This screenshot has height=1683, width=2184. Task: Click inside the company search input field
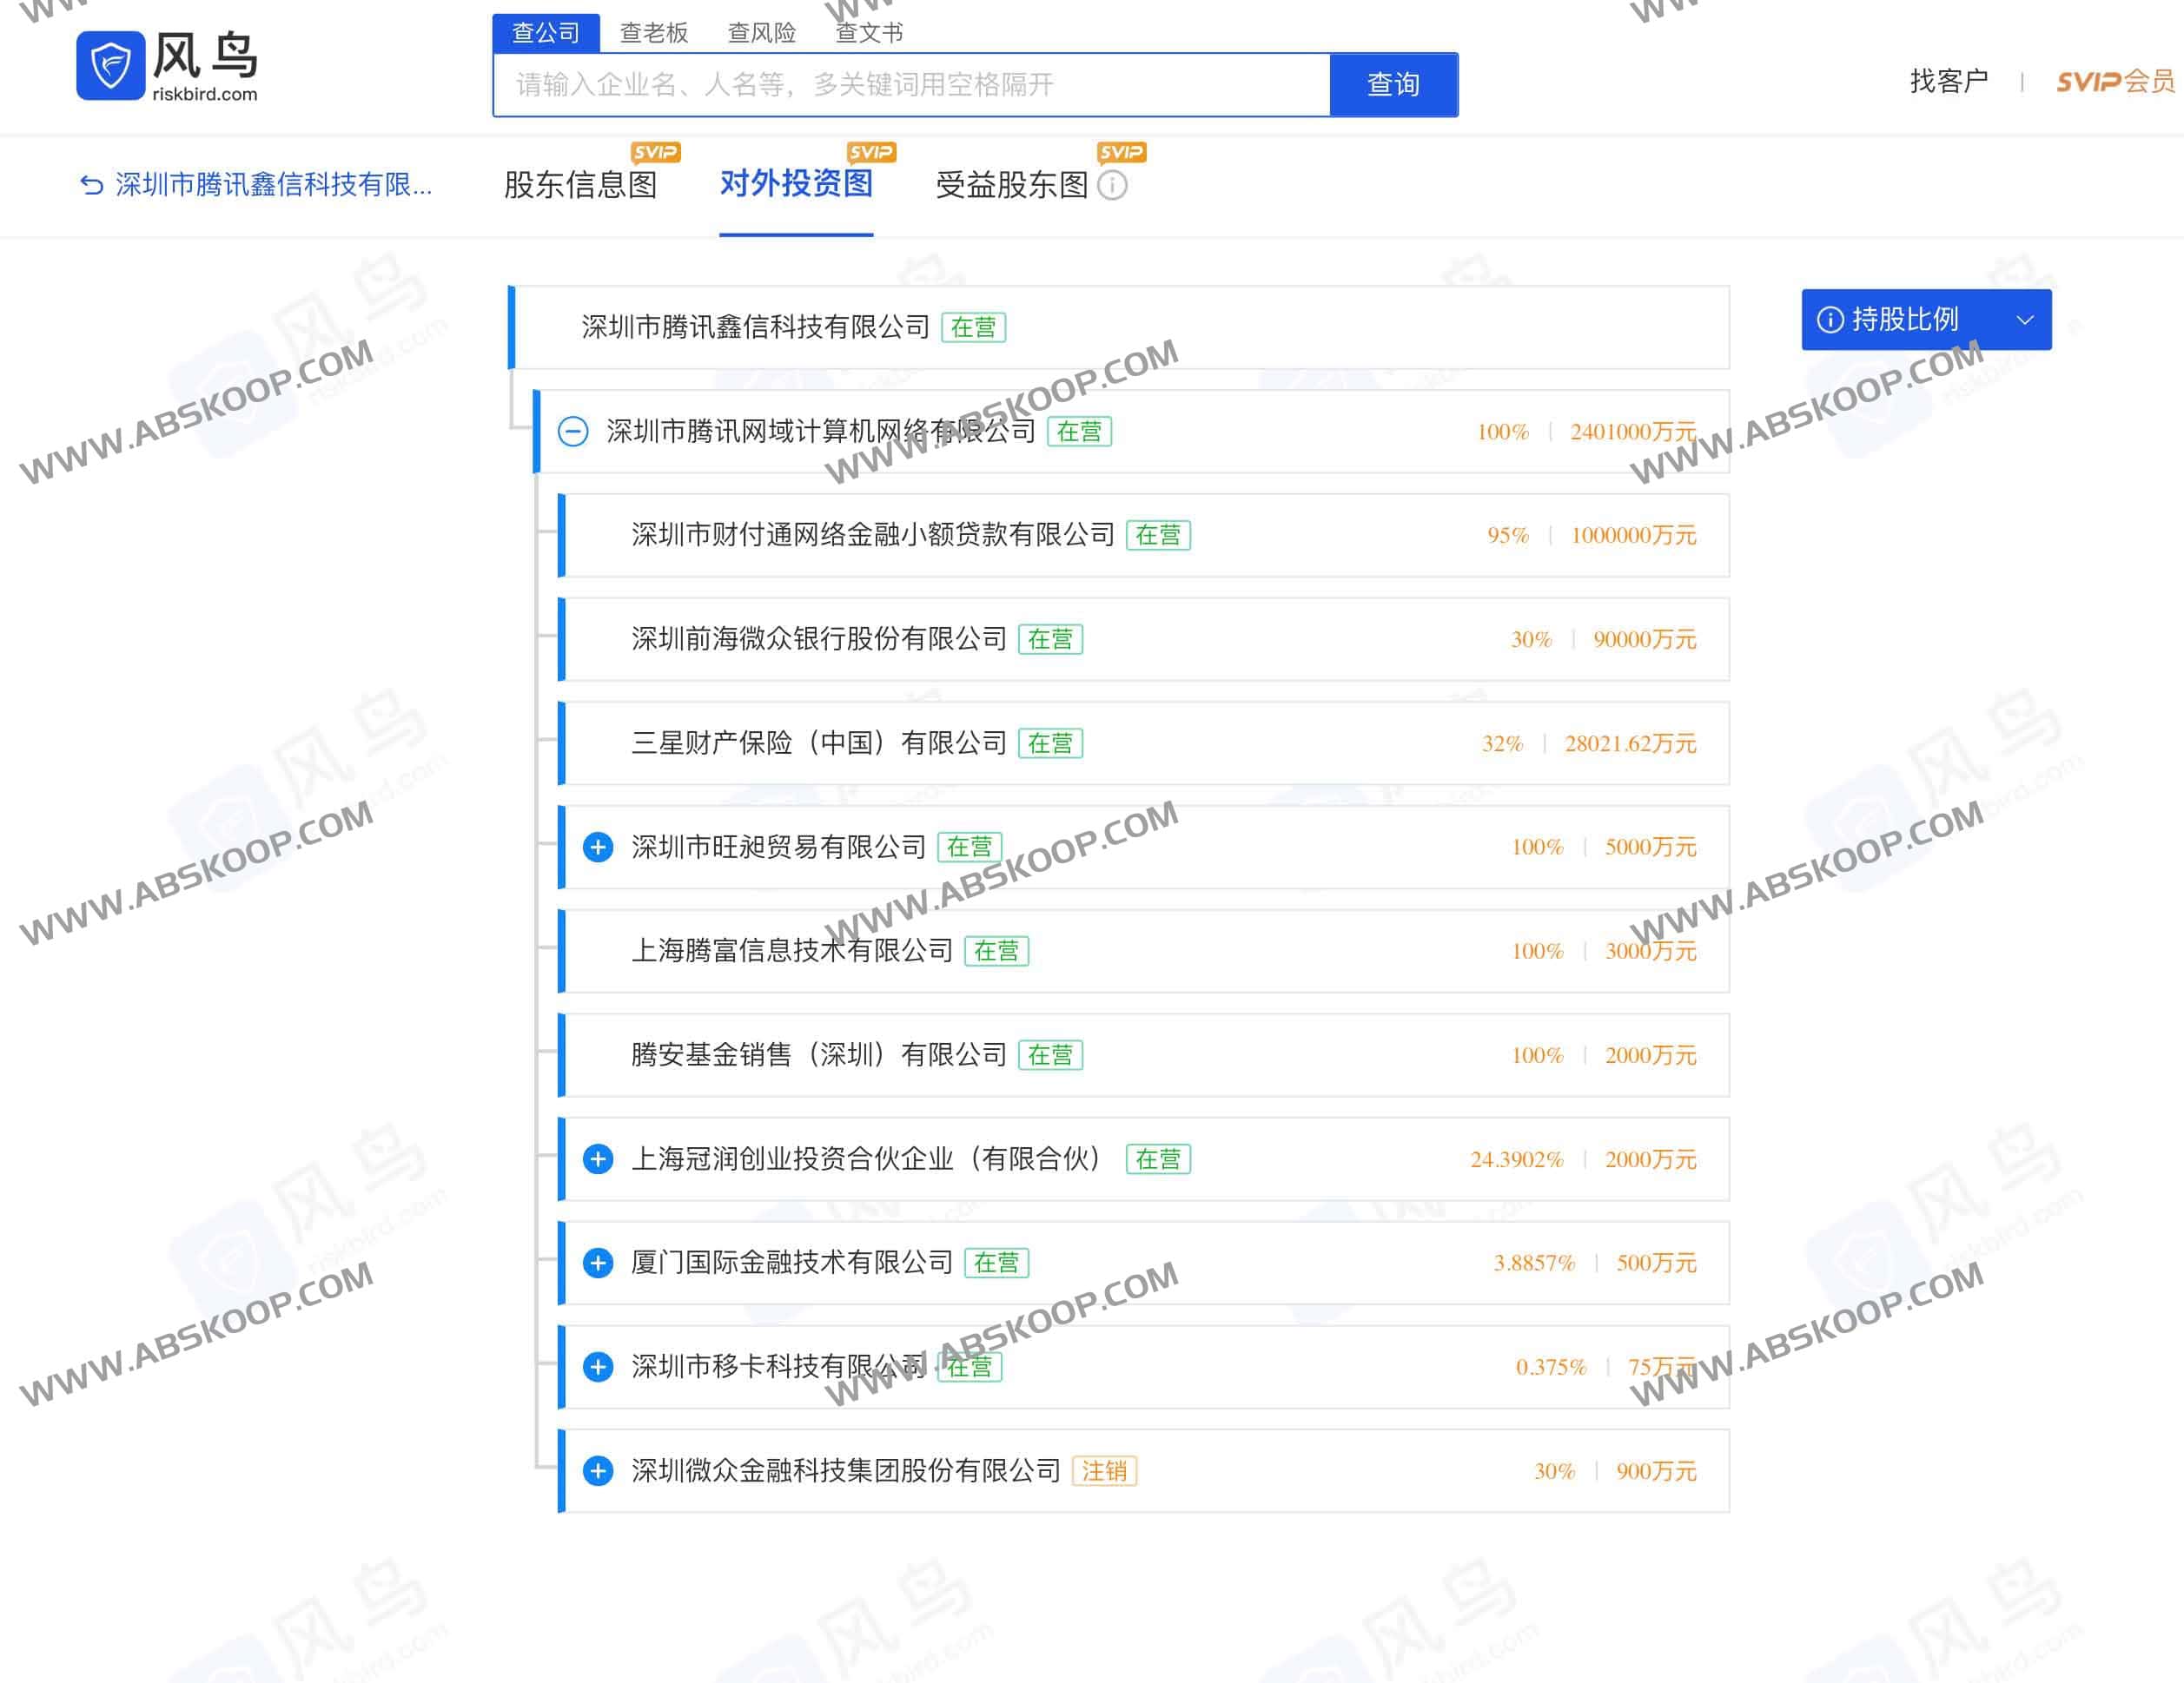(x=900, y=85)
